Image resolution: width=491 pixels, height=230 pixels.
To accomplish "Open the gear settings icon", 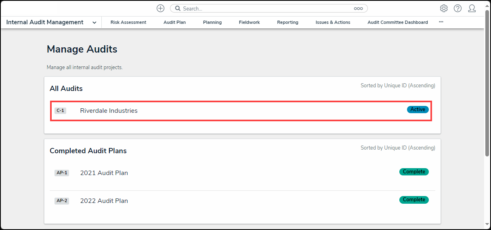I will point(444,8).
